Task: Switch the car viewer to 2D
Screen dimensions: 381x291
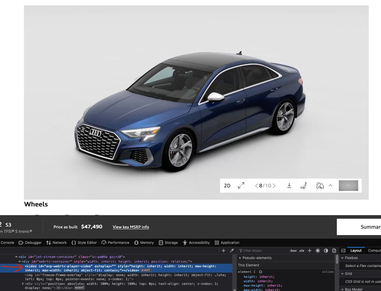Action: pyautogui.click(x=227, y=186)
